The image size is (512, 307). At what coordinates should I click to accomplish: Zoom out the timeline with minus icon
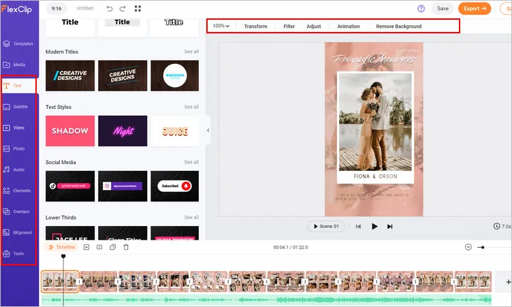(468, 247)
